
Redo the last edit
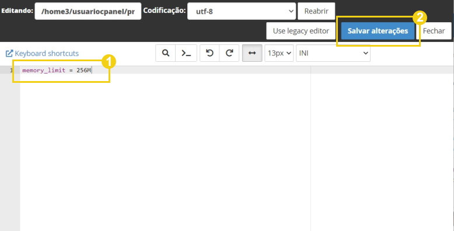point(229,53)
